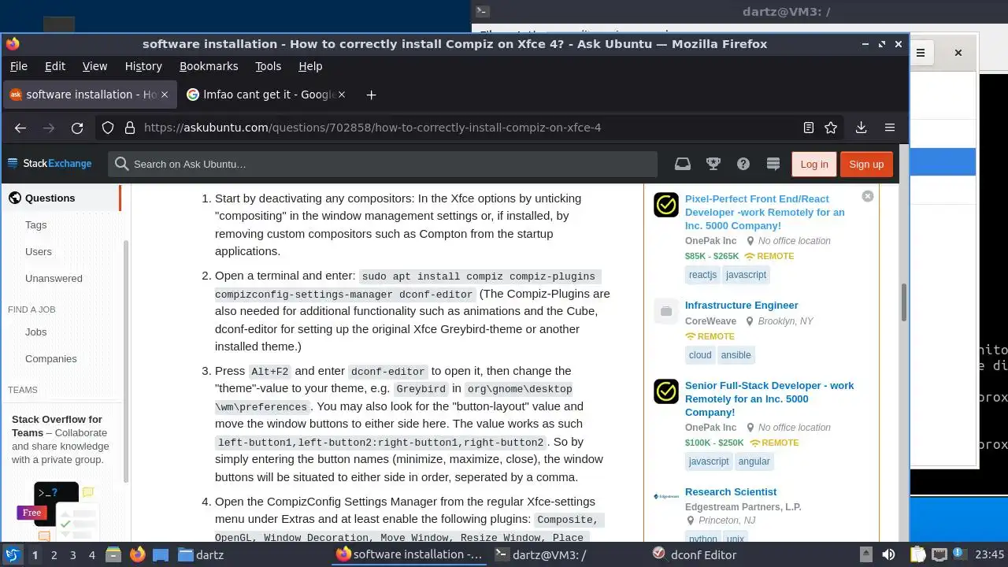1008x567 pixels.
Task: Open the Stack Exchange site switcher icon
Action: point(773,164)
